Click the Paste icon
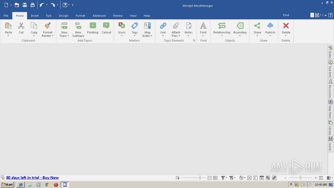 [8, 26]
